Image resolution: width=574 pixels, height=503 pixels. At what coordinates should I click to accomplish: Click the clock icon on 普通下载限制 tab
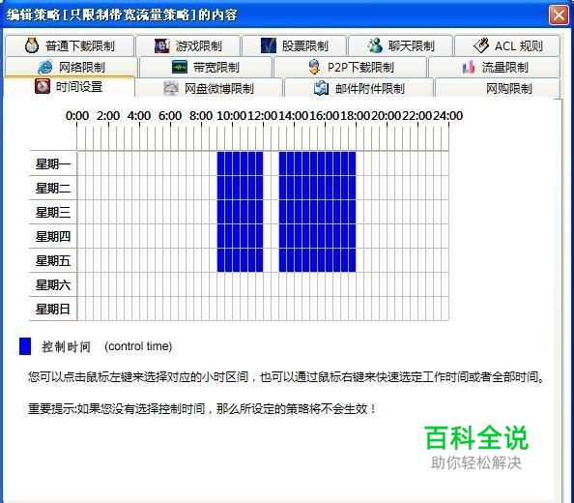(32, 45)
